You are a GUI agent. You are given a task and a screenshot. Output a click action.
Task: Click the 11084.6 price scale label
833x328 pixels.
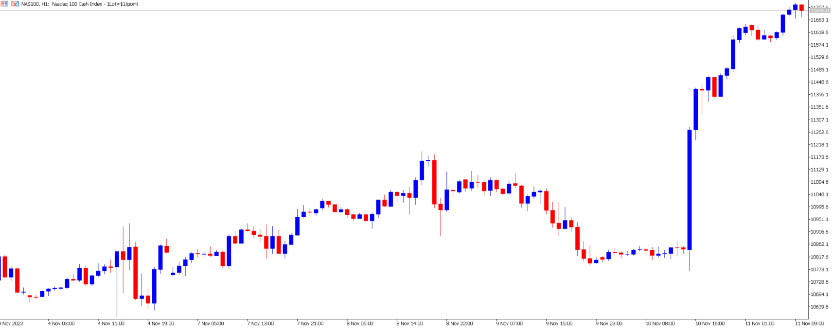pos(819,182)
